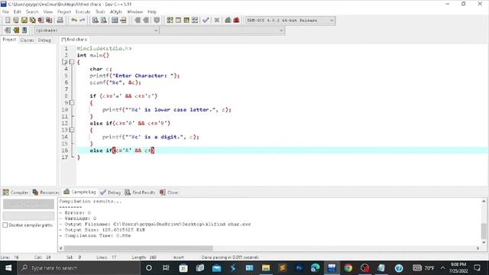
Task: Click the checkmark Debug toolbar icon
Action: point(206,21)
